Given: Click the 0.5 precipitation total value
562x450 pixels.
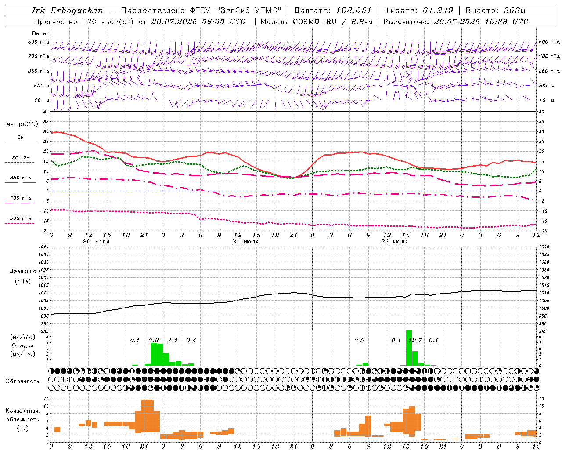Looking at the screenshot, I should click(x=359, y=340).
